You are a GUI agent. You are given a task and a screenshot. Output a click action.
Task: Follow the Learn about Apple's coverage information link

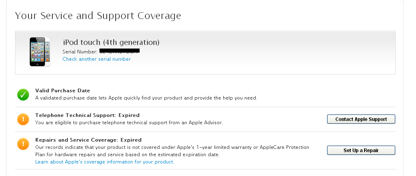pos(105,162)
